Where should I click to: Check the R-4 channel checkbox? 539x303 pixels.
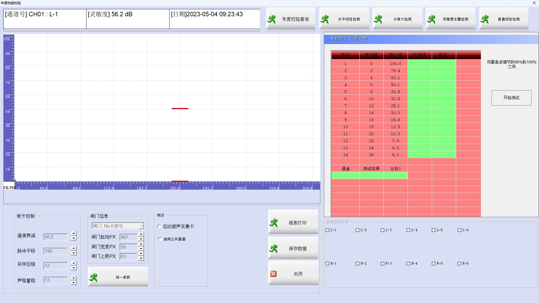(x=408, y=263)
